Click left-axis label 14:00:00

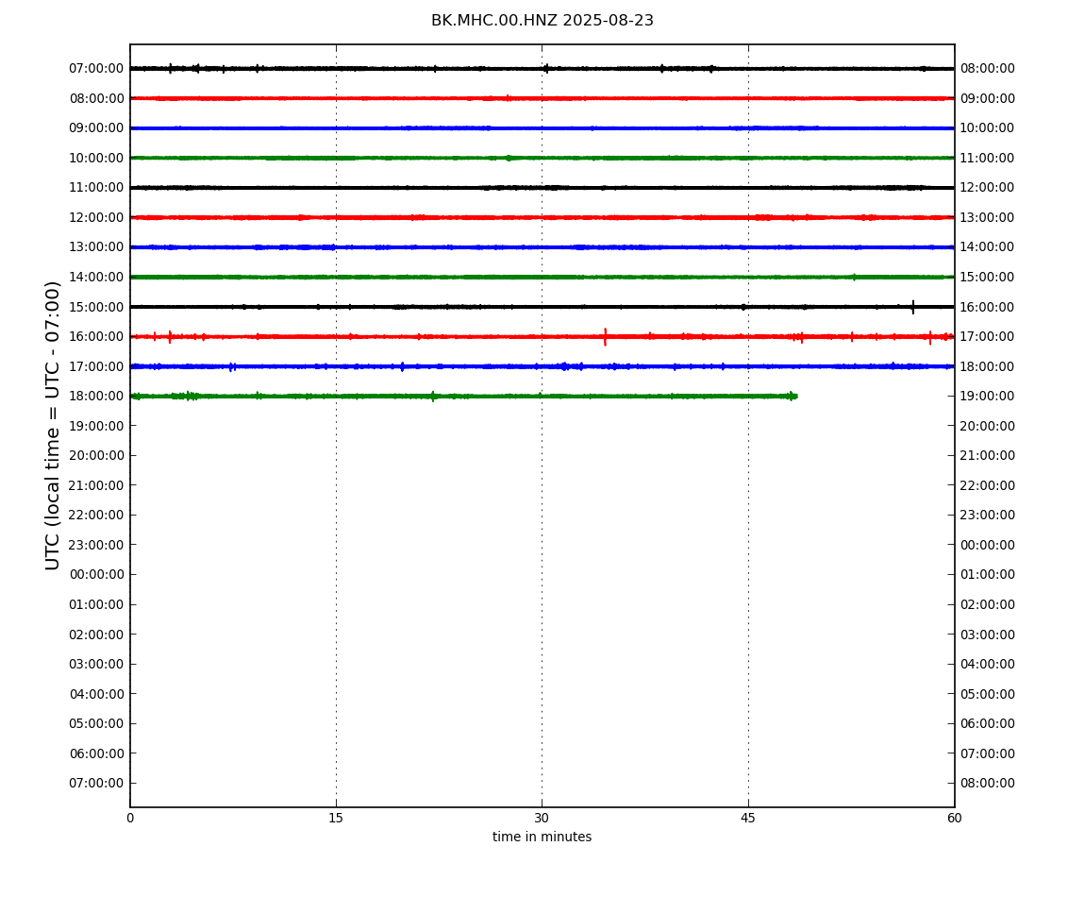(96, 277)
